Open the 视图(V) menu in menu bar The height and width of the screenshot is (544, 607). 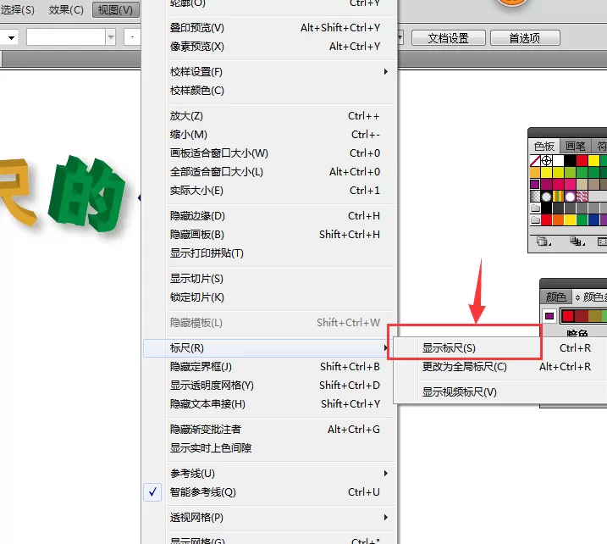click(115, 9)
